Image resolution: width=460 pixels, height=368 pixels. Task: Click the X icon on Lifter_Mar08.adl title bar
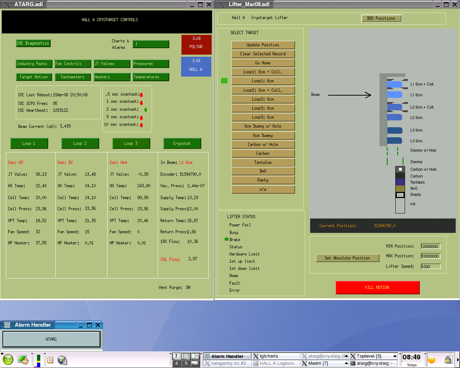click(x=221, y=4)
